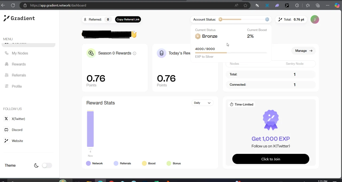Click the 4 Nov reward bar
Image resolution: width=342 pixels, height=182 pixels.
click(90, 129)
